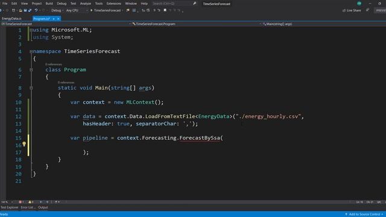Image resolution: width=386 pixels, height=217 pixels.
Task: Click the lightbulb quick actions icon
Action: pyautogui.click(x=24, y=144)
